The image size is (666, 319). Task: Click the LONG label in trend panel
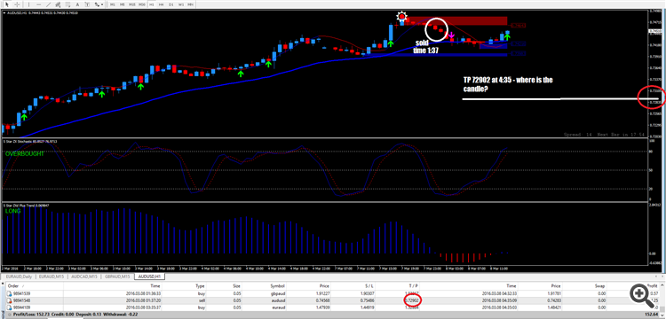(x=12, y=211)
